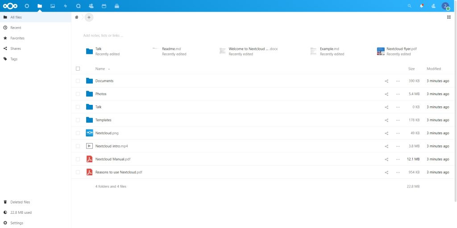Screen dimensions: 457x228
Task: Open Deleted files in sidebar
Action: [36, 202]
